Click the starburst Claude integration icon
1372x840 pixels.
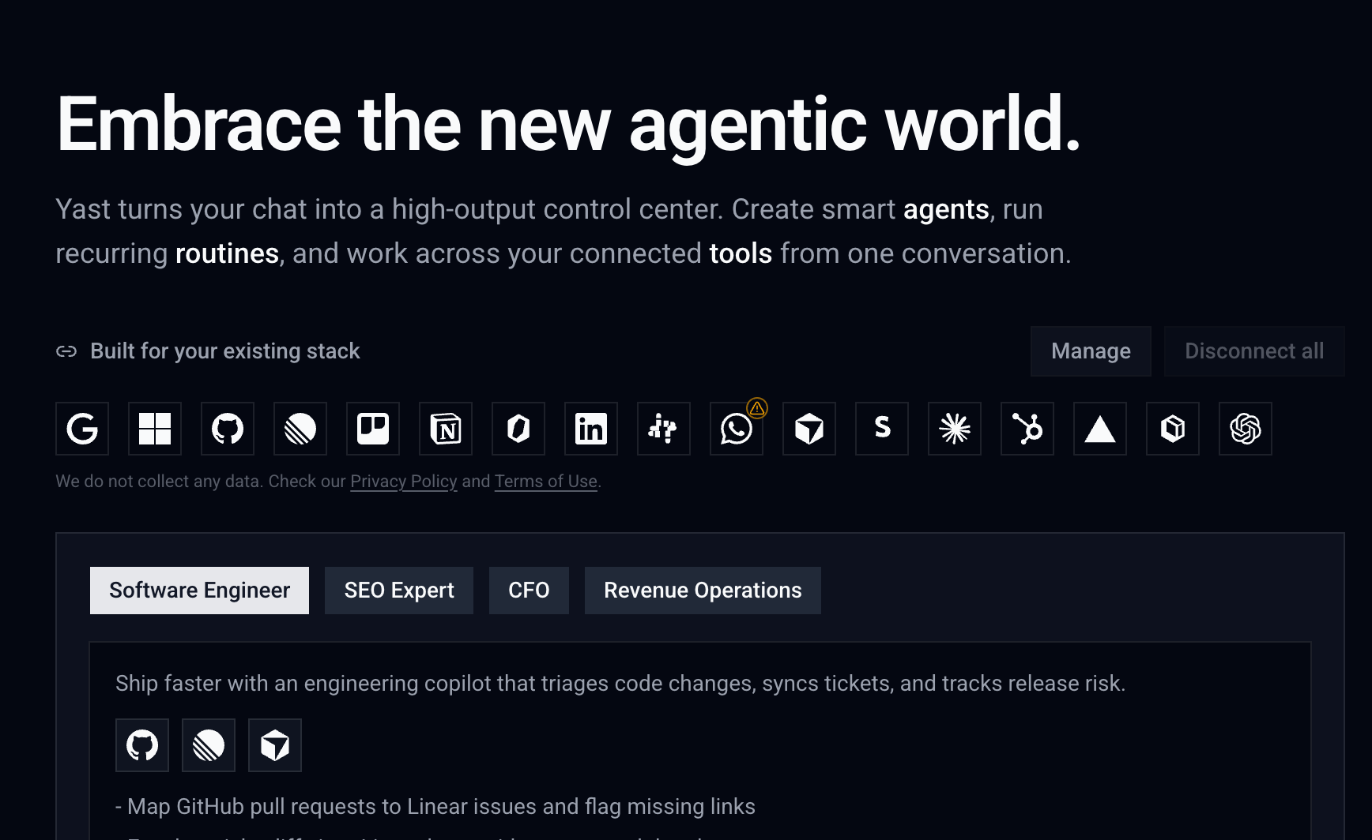point(955,429)
